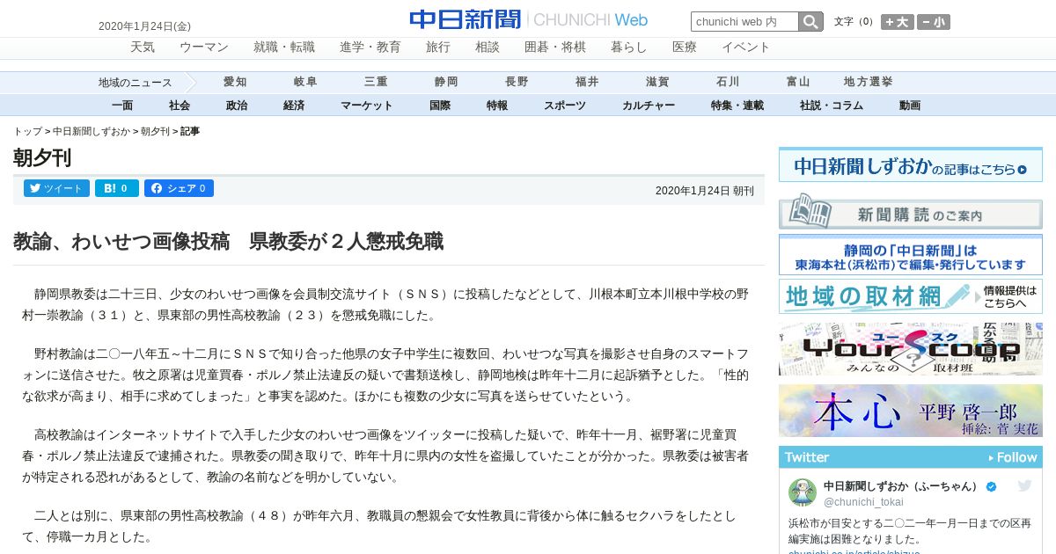Open 相談 consultation section
1056x554 pixels.
pos(488,47)
